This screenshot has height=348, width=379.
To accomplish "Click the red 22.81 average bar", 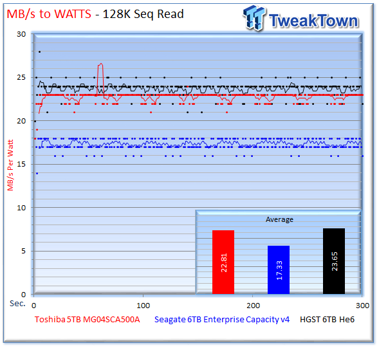I will coord(223,262).
